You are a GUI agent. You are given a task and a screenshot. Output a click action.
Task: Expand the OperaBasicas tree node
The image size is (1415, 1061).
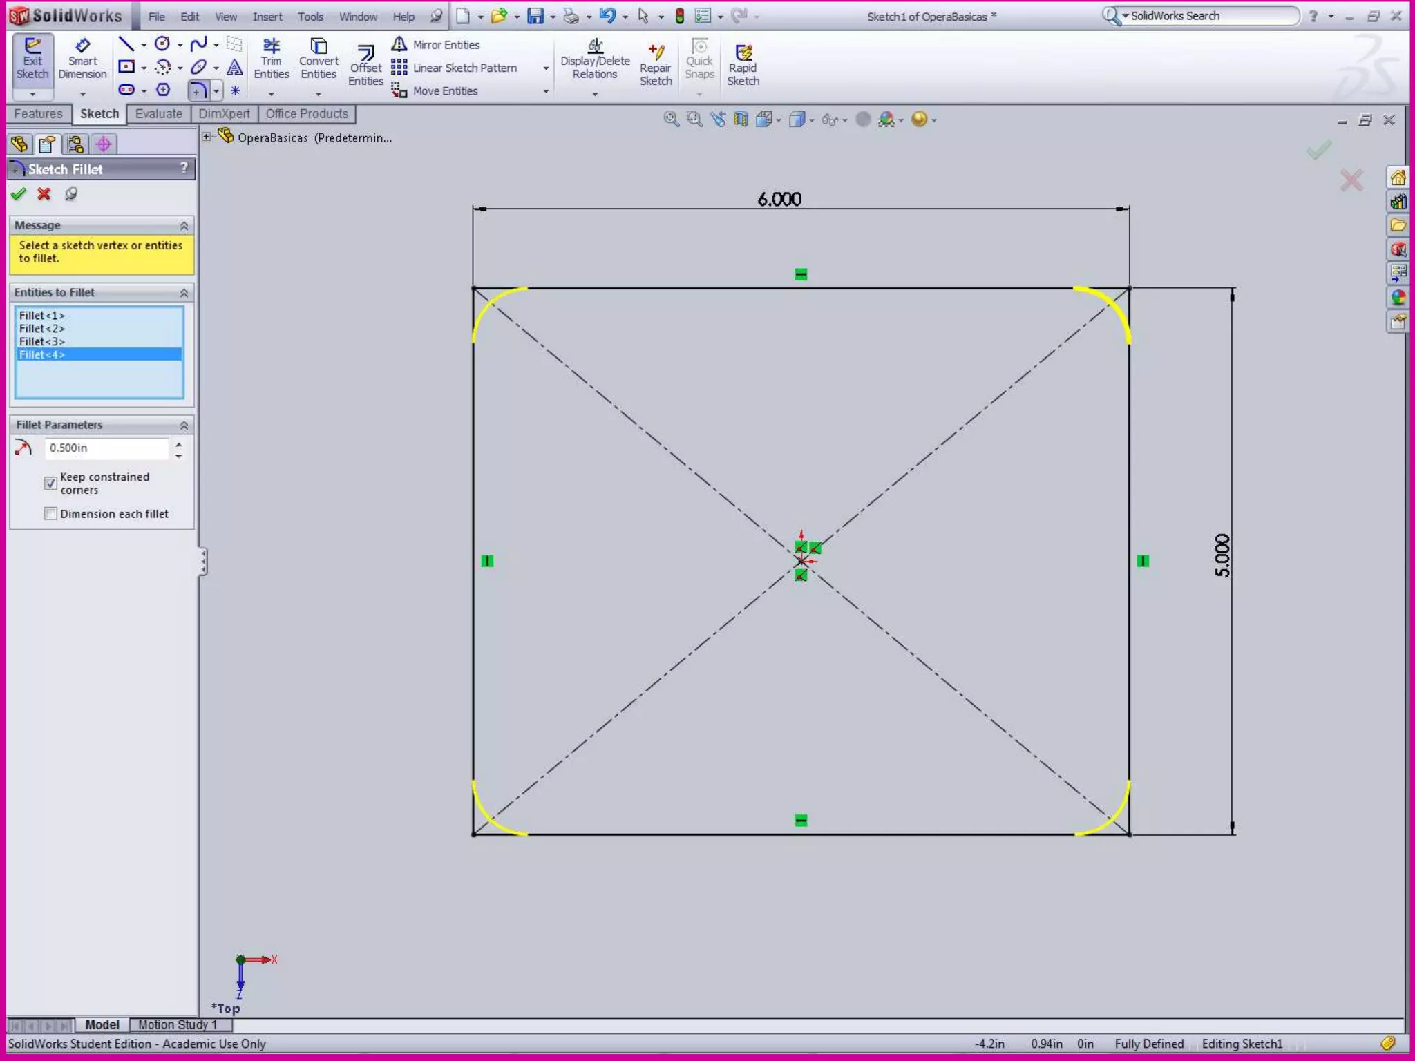(x=206, y=137)
